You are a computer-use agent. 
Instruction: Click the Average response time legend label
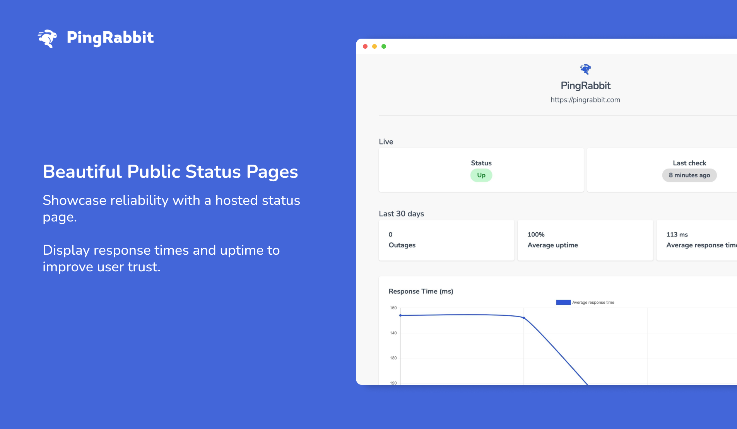click(x=593, y=302)
